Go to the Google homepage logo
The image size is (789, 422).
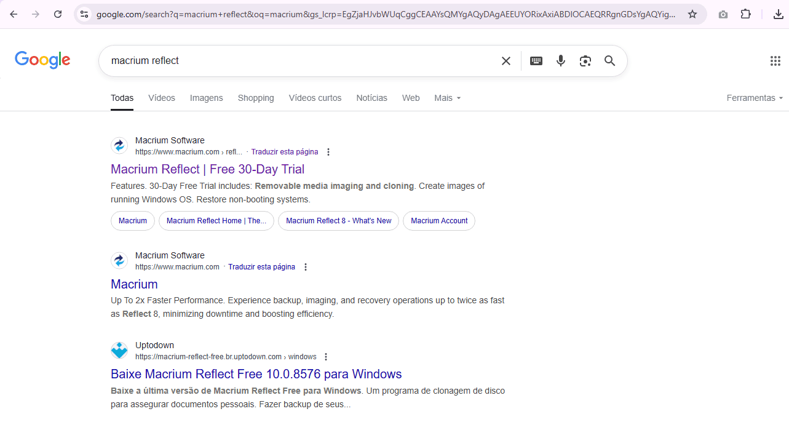pos(42,60)
